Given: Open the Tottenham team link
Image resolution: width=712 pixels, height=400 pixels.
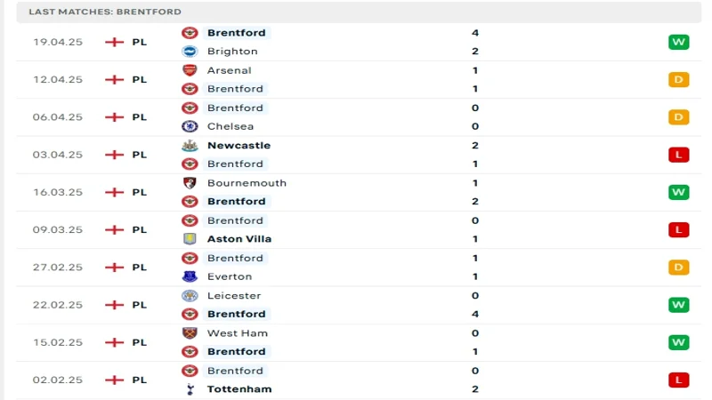Looking at the screenshot, I should [x=239, y=389].
